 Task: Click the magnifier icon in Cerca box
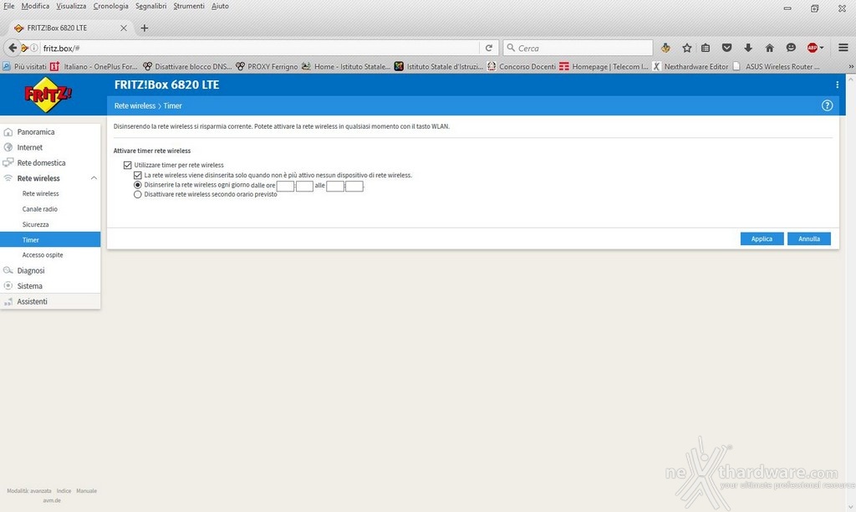click(511, 48)
